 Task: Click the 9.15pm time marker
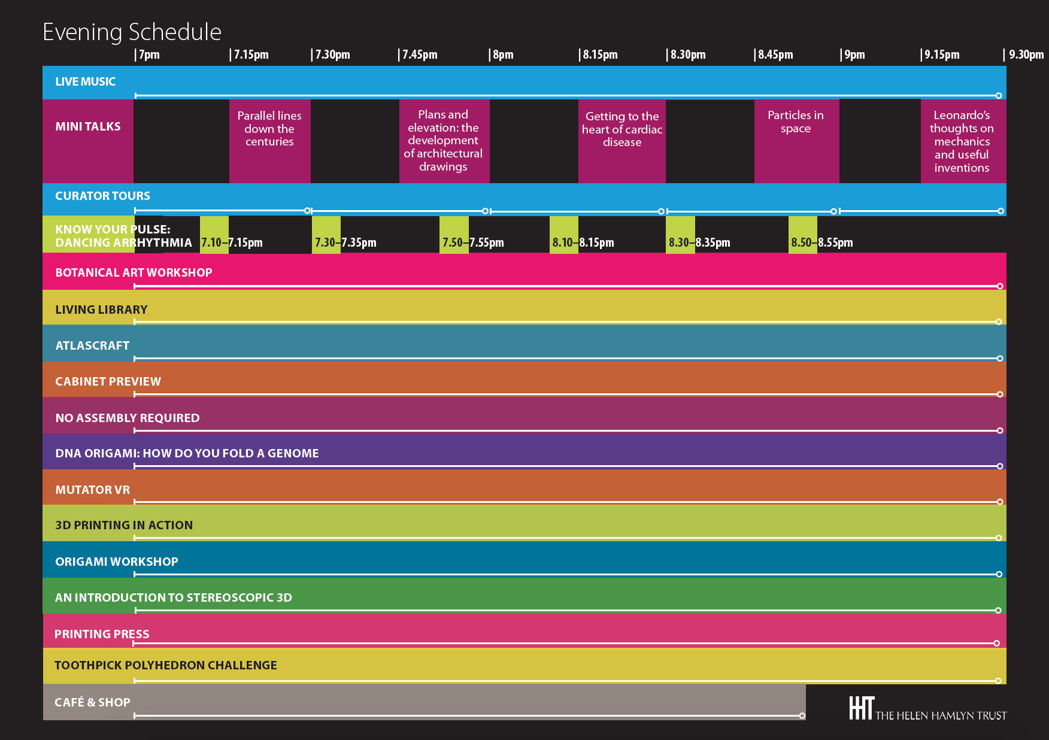coord(940,54)
